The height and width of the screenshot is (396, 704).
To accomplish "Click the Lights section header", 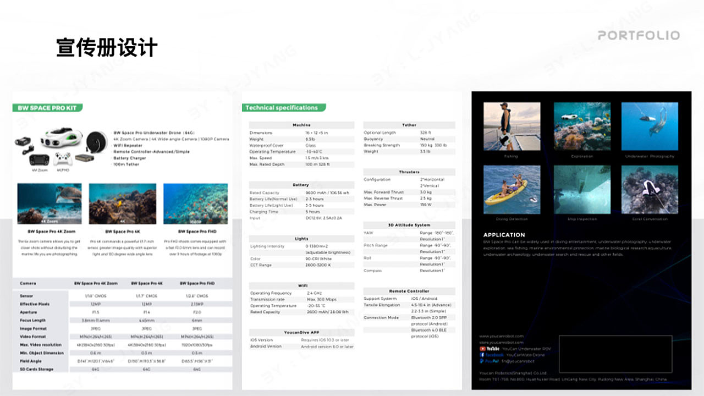I will click(301, 239).
